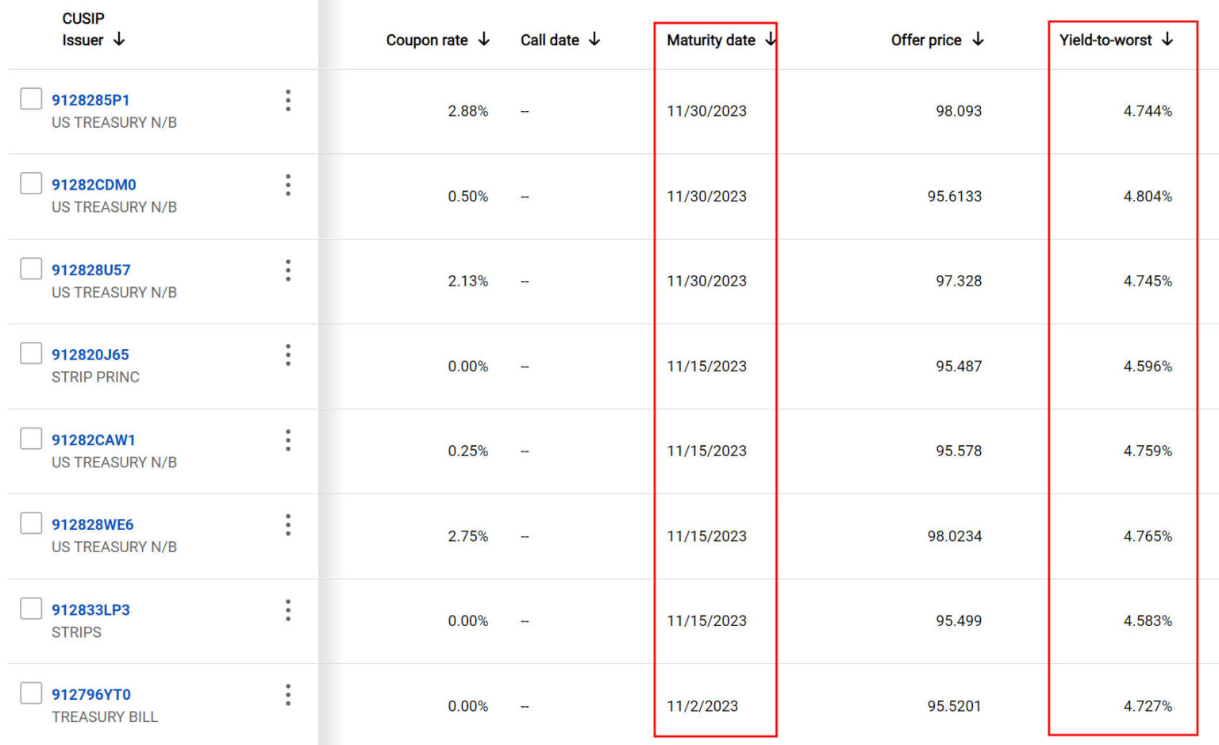
Task: Sort by Coupon rate using its arrow
Action: point(485,40)
